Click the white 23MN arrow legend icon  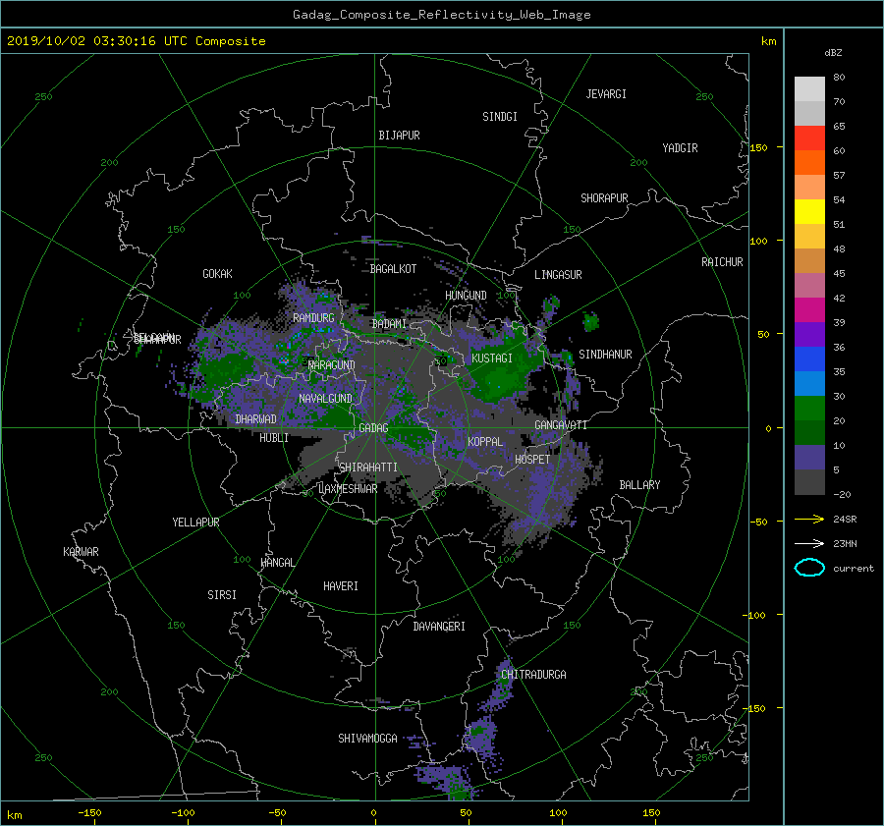pyautogui.click(x=809, y=543)
